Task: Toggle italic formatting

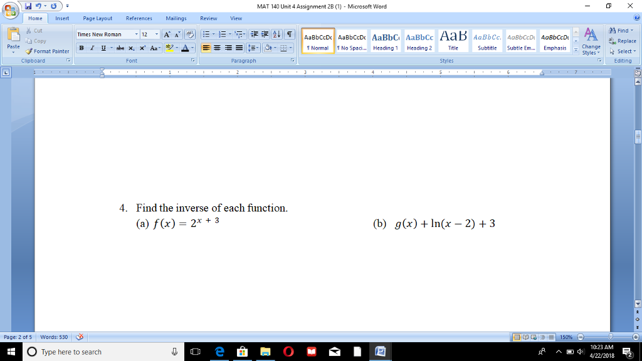Action: 92,48
